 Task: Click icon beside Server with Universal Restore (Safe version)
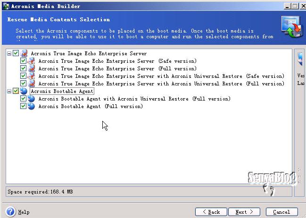click(x=31, y=76)
